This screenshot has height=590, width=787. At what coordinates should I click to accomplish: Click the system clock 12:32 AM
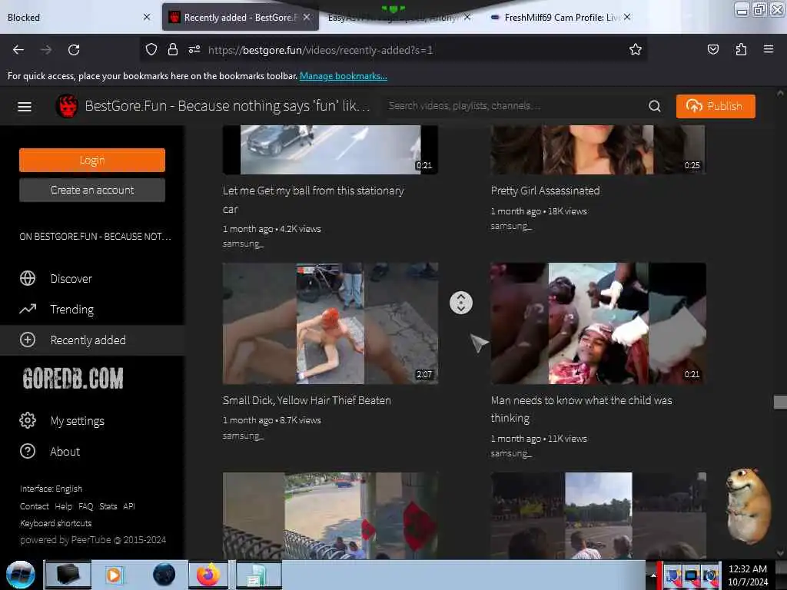[x=747, y=569]
